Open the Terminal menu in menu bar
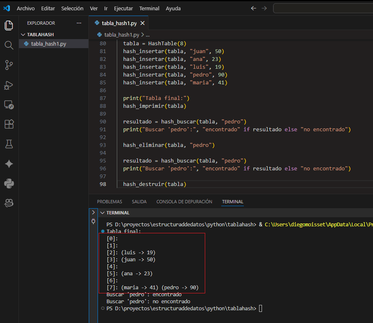Screen dimensions: 373x323 [x=149, y=8]
